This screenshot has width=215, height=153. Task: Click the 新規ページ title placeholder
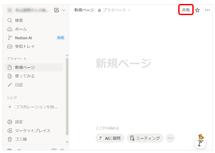pos(123,63)
